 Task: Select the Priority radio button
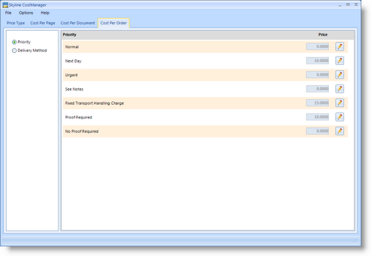(x=14, y=42)
